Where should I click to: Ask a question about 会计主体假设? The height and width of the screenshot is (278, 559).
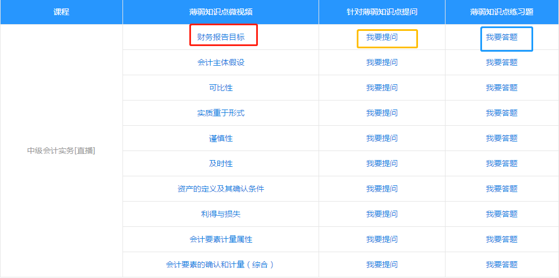tap(382, 62)
